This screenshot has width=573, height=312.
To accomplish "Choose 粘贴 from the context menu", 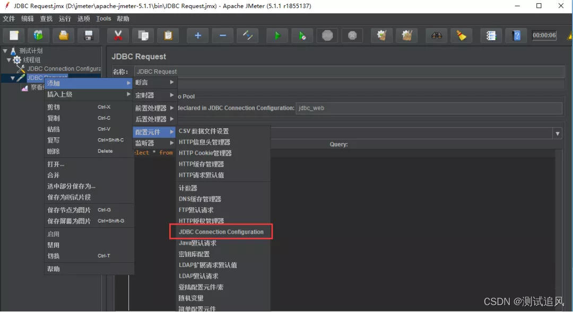I will (x=89, y=129).
